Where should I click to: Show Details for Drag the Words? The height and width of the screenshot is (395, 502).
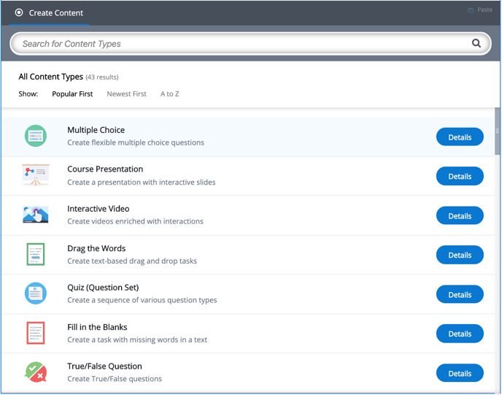pyautogui.click(x=460, y=256)
